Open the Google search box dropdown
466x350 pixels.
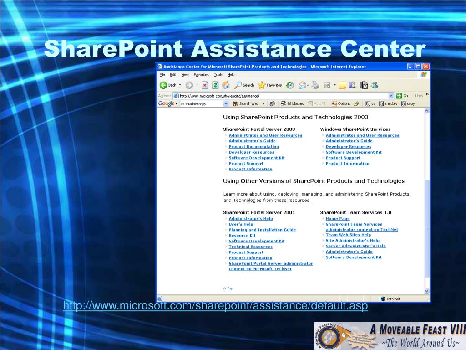[x=226, y=103]
